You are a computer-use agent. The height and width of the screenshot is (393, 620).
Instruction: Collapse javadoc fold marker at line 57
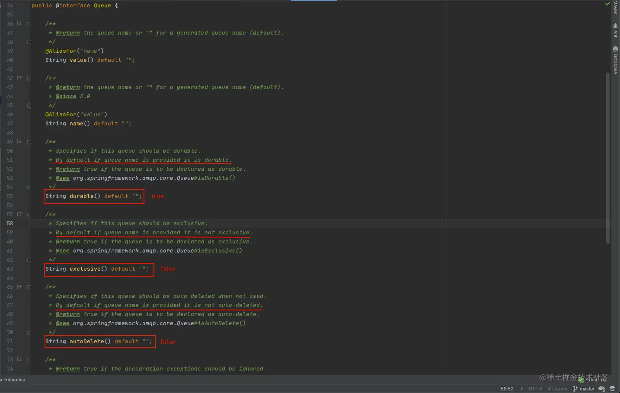coord(29,214)
